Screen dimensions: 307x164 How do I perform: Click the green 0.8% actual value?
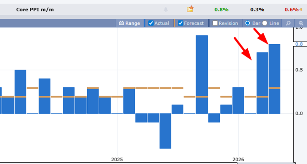point(221,10)
